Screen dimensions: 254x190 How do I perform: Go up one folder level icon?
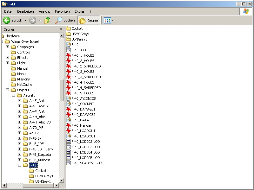pyautogui.click(x=47, y=20)
